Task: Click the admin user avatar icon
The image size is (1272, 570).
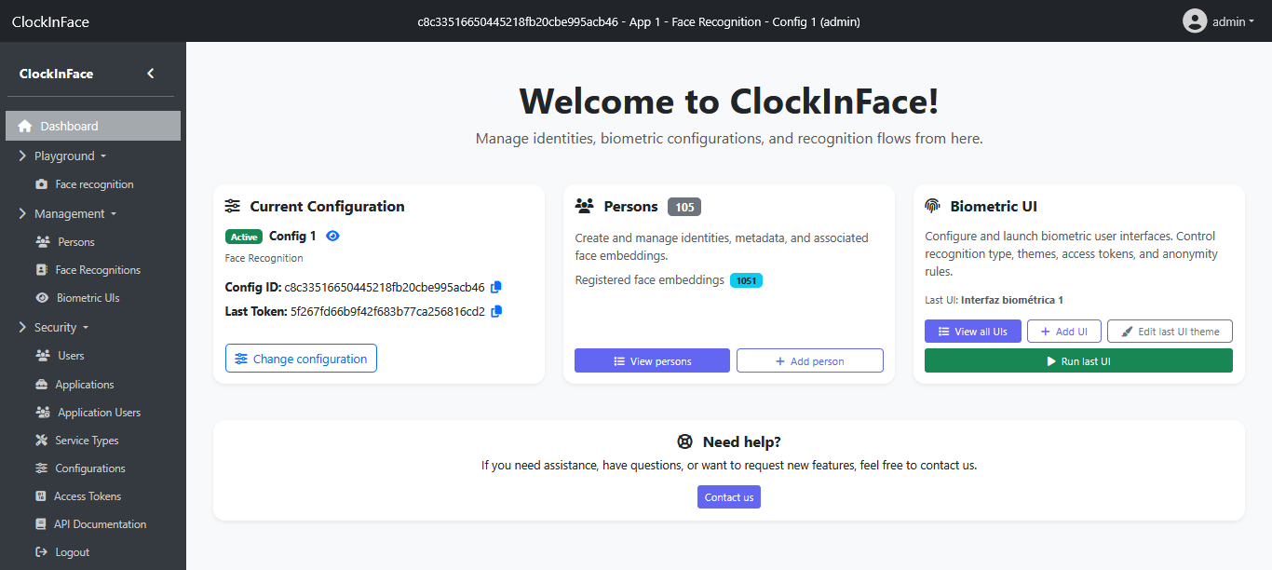Action: 1195,20
